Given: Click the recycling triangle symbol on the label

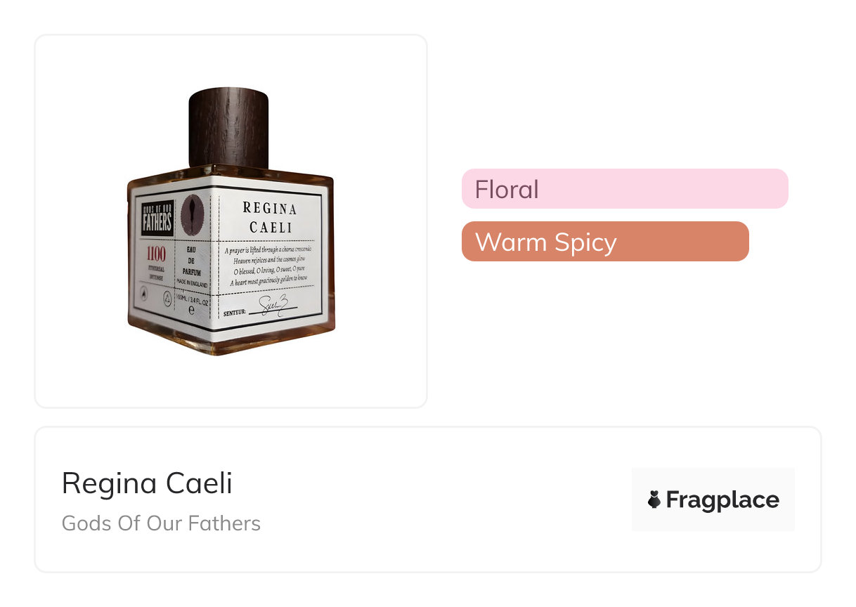Looking at the screenshot, I should (x=168, y=299).
